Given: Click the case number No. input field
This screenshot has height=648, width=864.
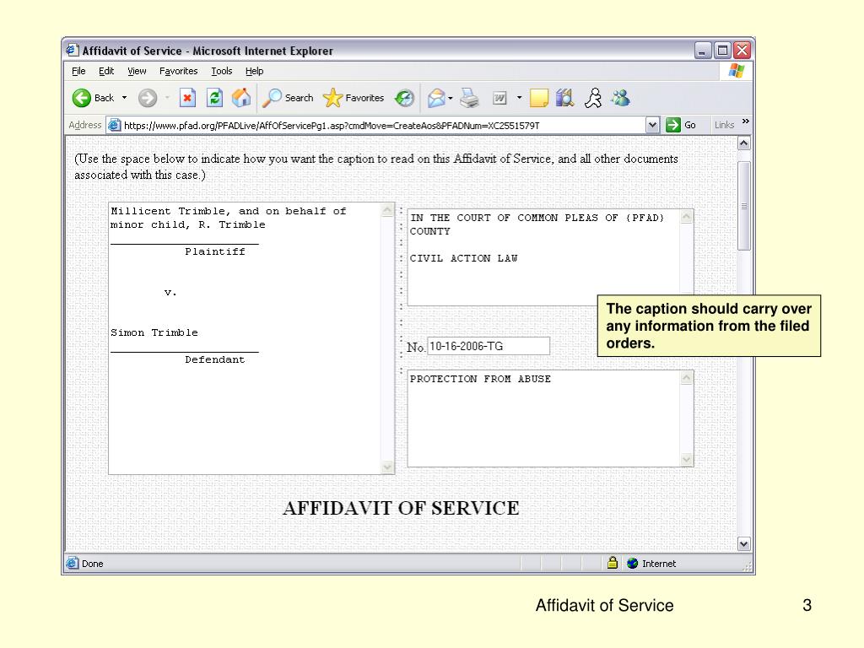Looking at the screenshot, I should click(x=489, y=346).
